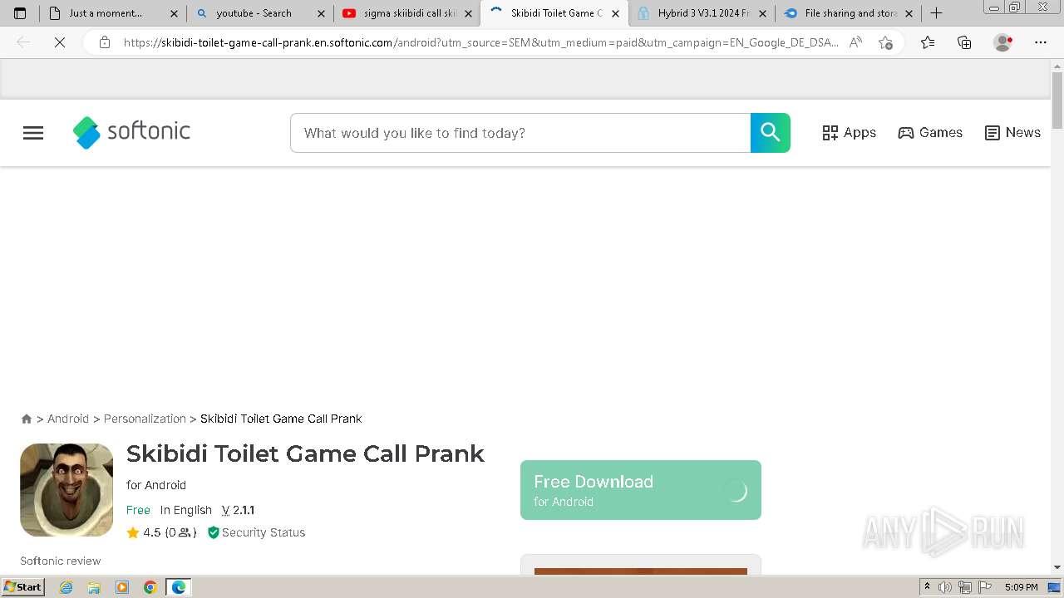Switch to the File sharing and storage tab
The image size is (1064, 598).
850,13
